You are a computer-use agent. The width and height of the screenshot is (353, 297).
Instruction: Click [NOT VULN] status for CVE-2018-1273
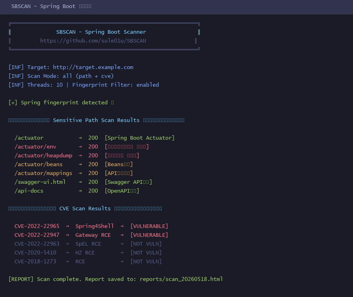click(x=146, y=262)
